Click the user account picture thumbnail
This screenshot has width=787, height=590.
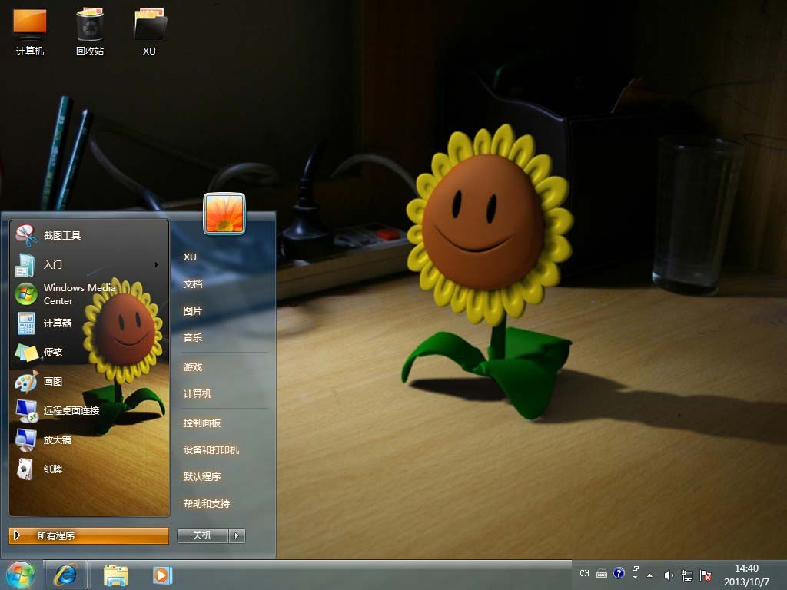(x=224, y=213)
